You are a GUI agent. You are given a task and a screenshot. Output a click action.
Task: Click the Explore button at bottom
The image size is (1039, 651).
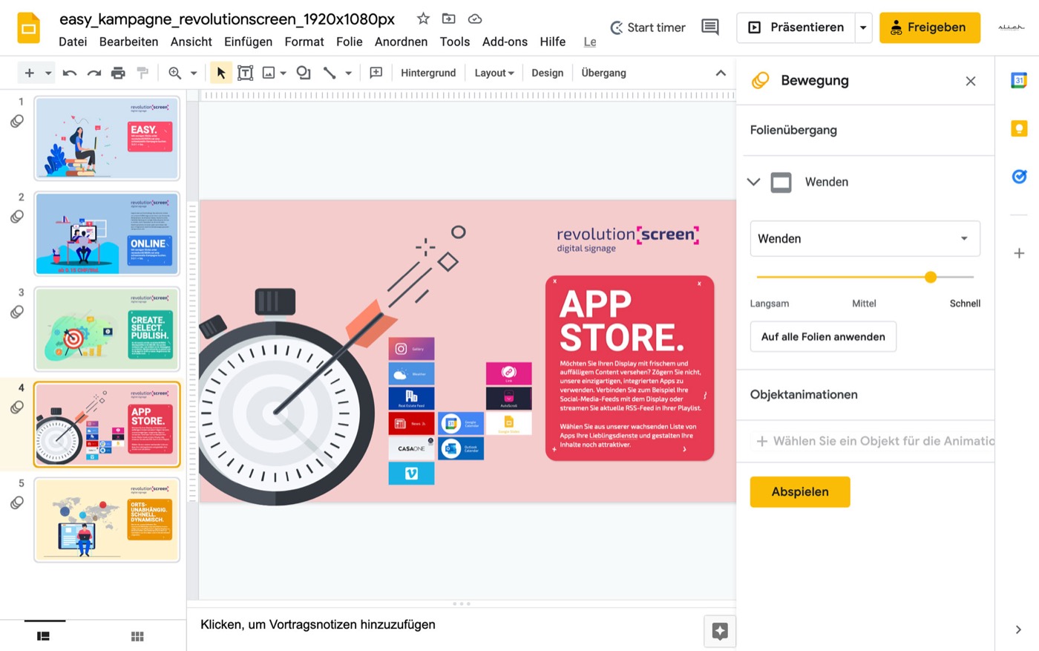click(x=720, y=631)
